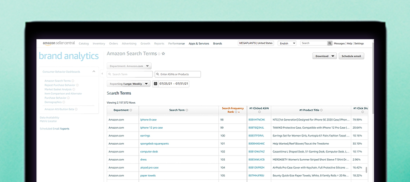Click the 07/25/21 - 07/31/21 date field
This screenshot has height=182, width=410.
(x=171, y=84)
